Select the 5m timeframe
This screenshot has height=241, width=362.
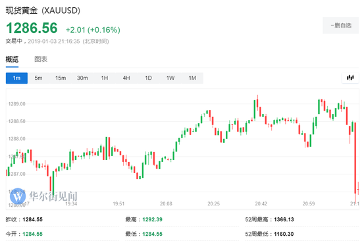(39, 78)
